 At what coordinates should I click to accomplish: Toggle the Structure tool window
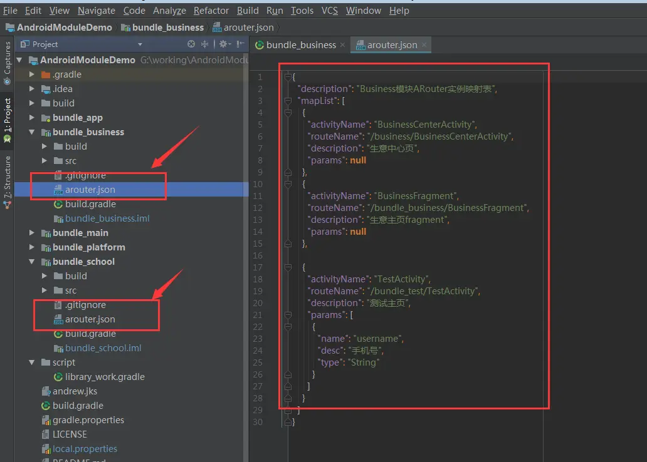(7, 182)
